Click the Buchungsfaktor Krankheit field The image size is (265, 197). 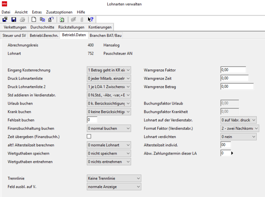pos(230,111)
